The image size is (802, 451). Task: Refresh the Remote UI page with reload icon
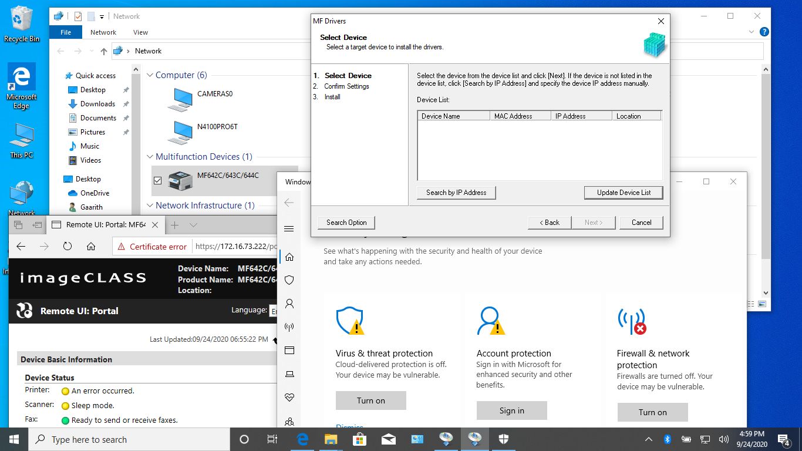point(68,246)
